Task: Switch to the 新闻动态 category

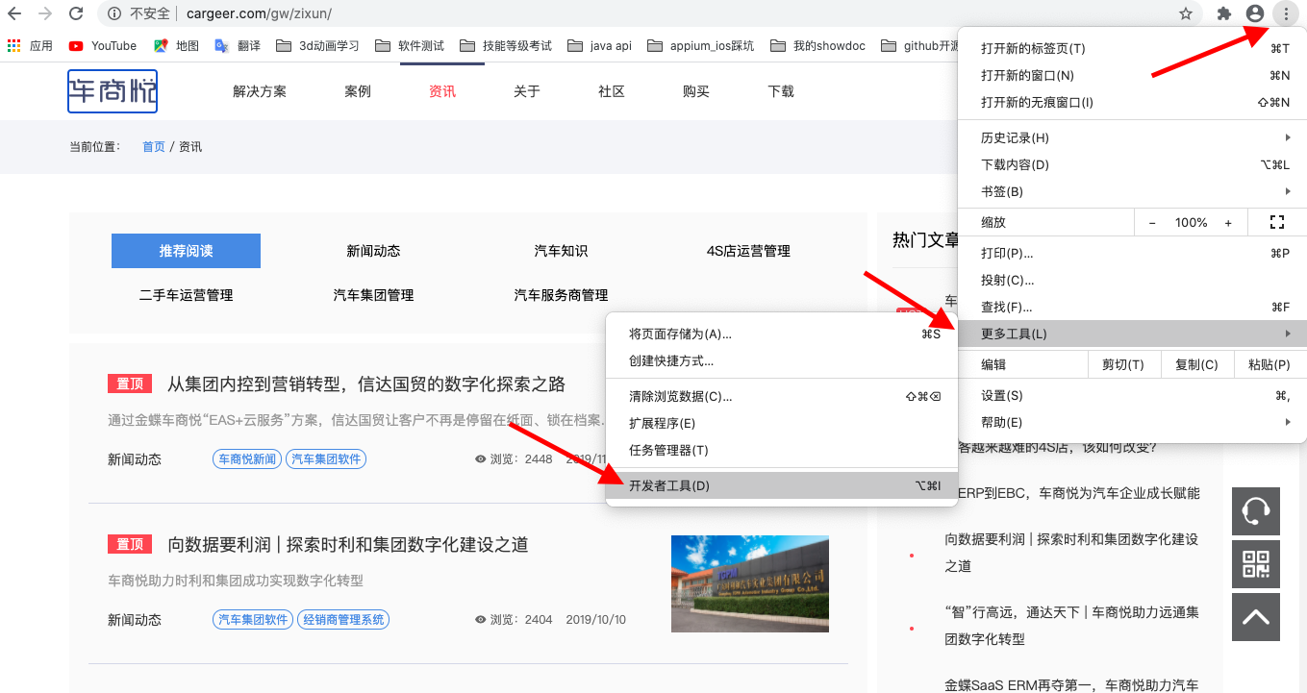Action: coord(373,251)
